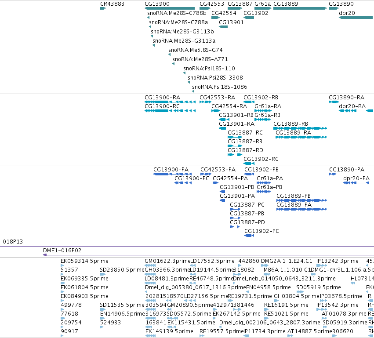Click transcript CG13887-RD

235,155
